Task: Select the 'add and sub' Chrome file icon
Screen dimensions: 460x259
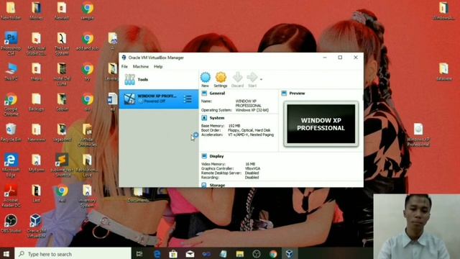Action: [87, 42]
